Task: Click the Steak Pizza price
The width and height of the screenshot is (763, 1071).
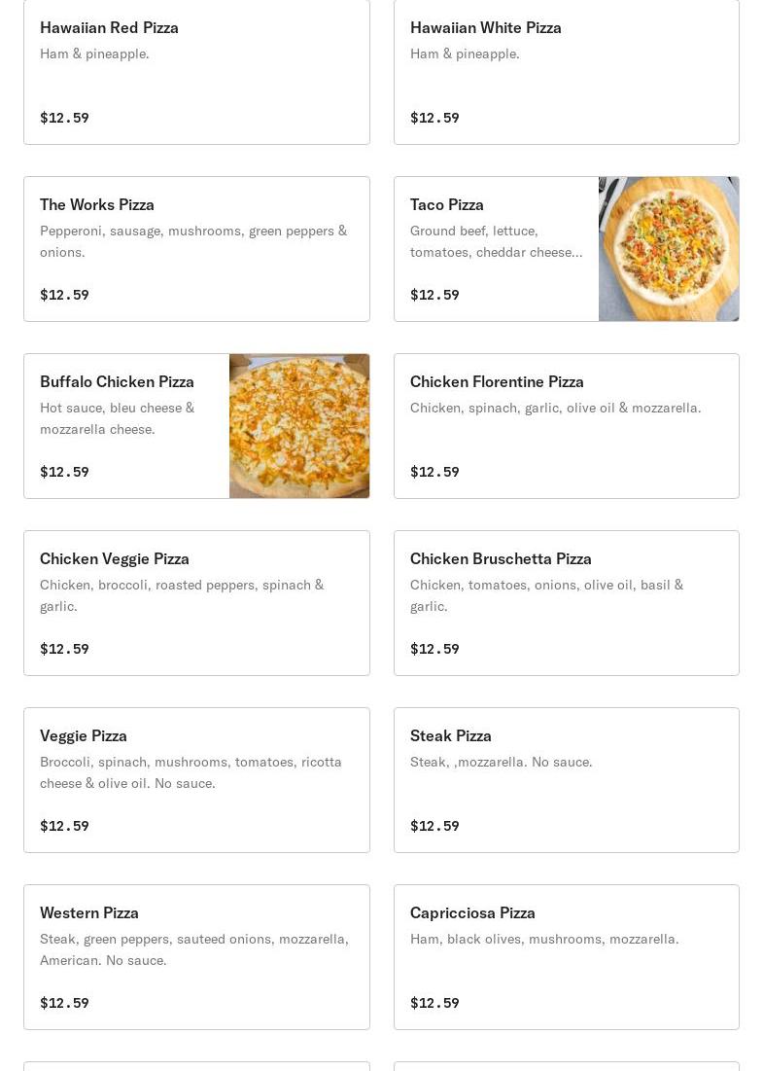Action: tap(434, 826)
